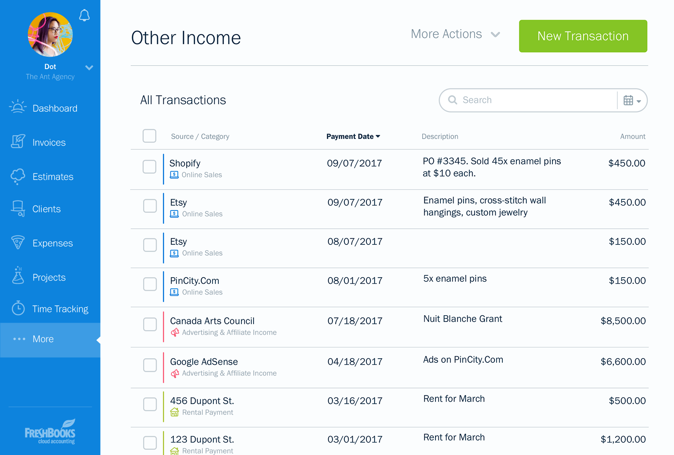Click the Nuit Blanche Grant description
This screenshot has width=674, height=455.
(x=463, y=319)
